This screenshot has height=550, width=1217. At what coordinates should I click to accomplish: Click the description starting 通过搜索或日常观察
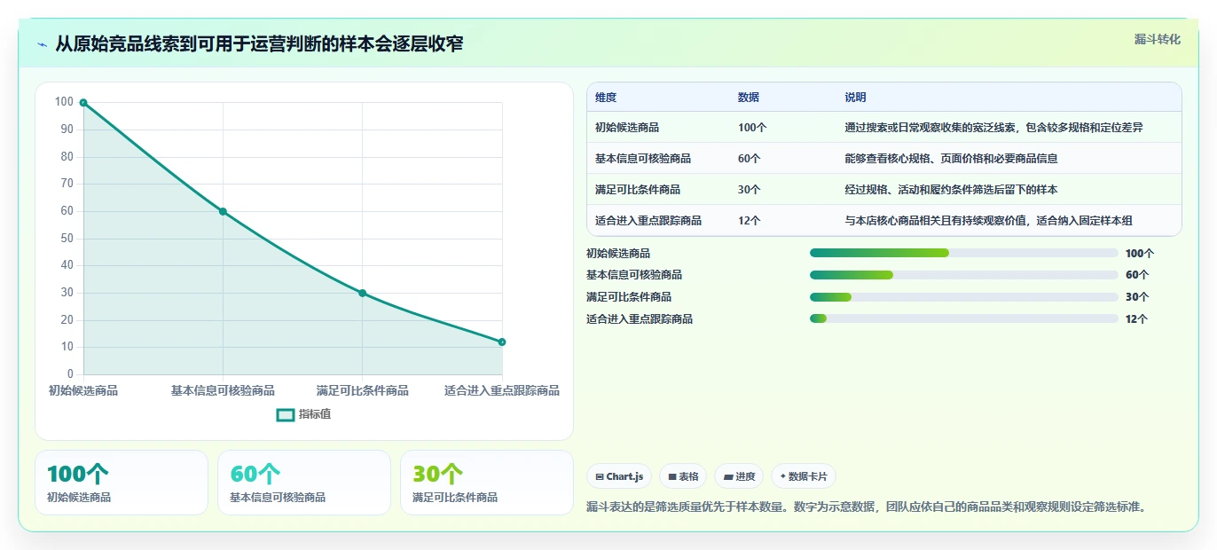click(993, 128)
